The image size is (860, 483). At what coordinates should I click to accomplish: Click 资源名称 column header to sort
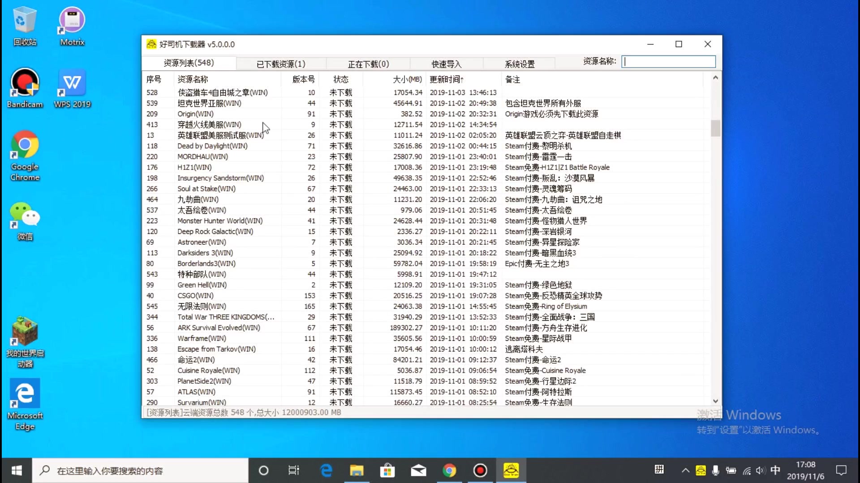pos(193,79)
